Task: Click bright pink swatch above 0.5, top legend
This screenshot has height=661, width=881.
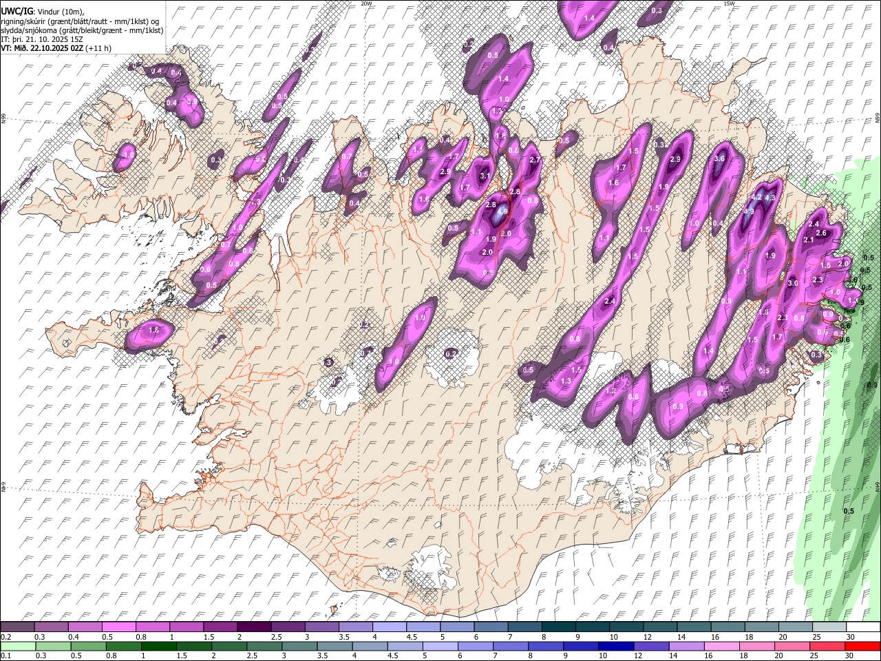Action: click(x=118, y=627)
